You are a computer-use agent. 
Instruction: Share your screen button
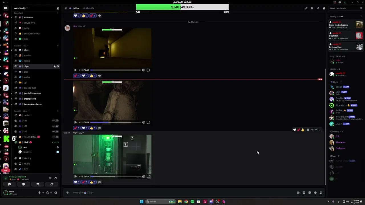[x=24, y=184]
